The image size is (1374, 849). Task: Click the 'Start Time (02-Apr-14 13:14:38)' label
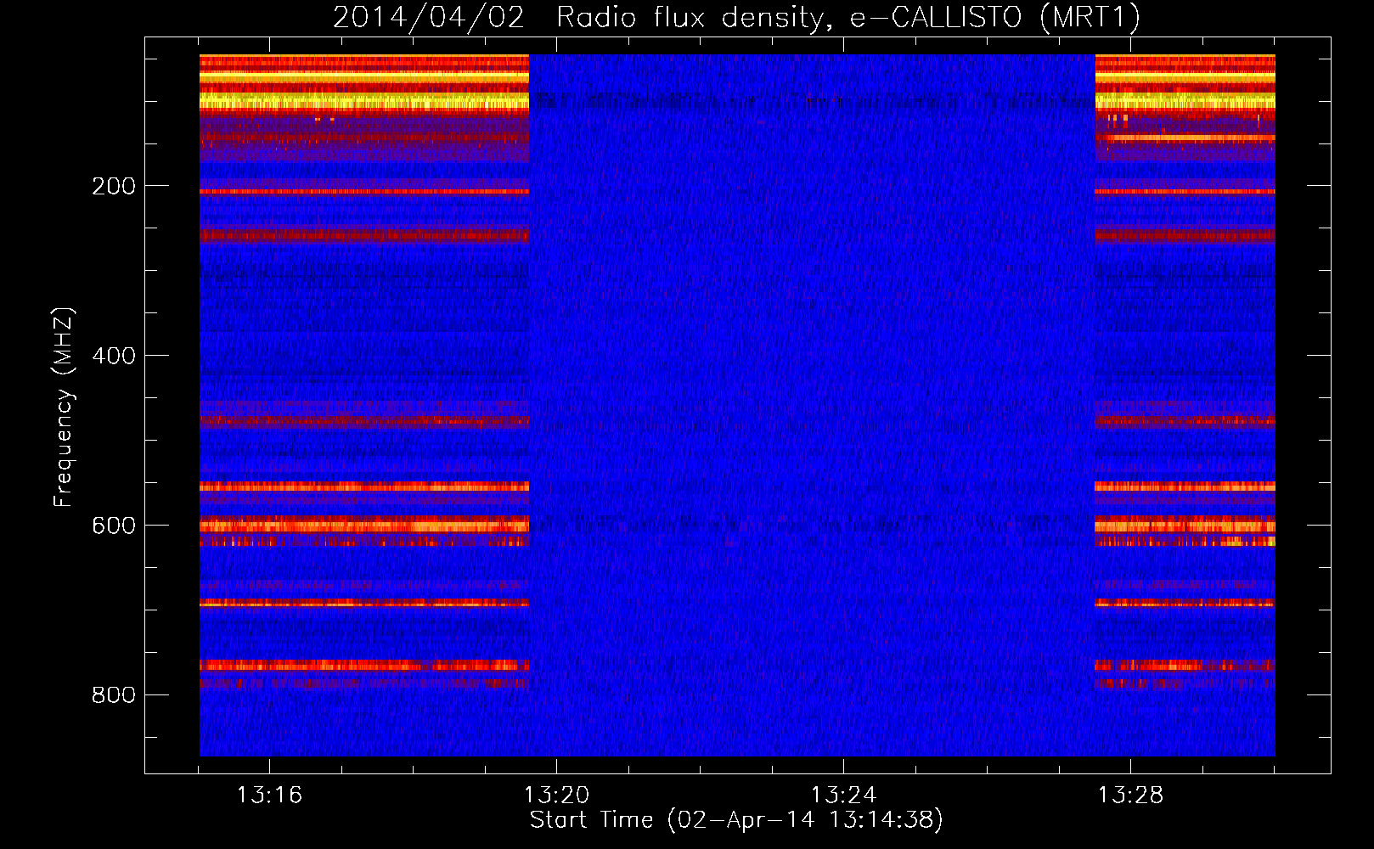coord(736,820)
